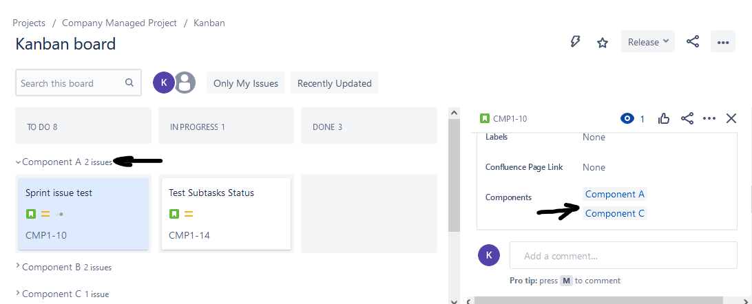Screen dimensions: 752x304
Task: Open issue panel three-dot actions menu
Action: coord(709,119)
